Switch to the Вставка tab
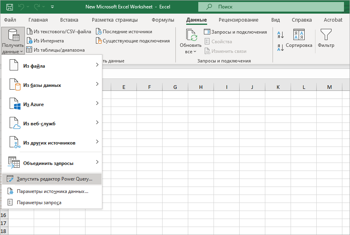350x235 pixels. coord(69,20)
